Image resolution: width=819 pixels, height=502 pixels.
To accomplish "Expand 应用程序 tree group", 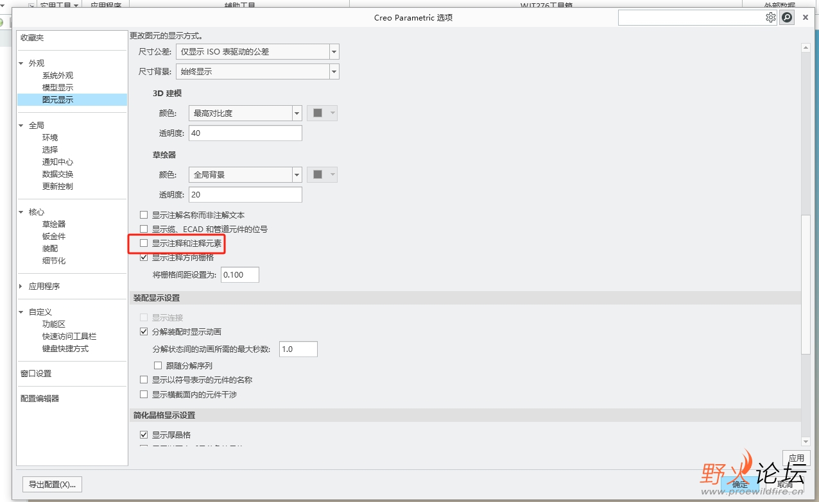I will (x=22, y=287).
